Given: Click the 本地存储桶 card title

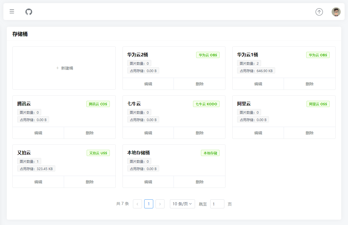Looking at the screenshot, I should pos(139,153).
